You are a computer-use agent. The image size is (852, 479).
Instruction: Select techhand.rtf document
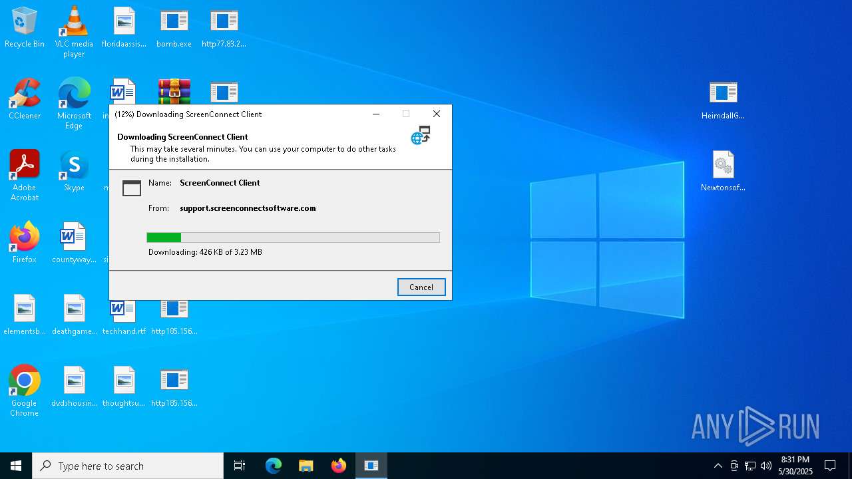click(x=124, y=319)
